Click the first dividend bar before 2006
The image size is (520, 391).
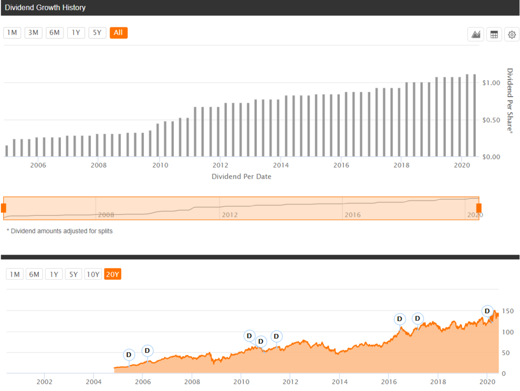[x=6, y=151]
